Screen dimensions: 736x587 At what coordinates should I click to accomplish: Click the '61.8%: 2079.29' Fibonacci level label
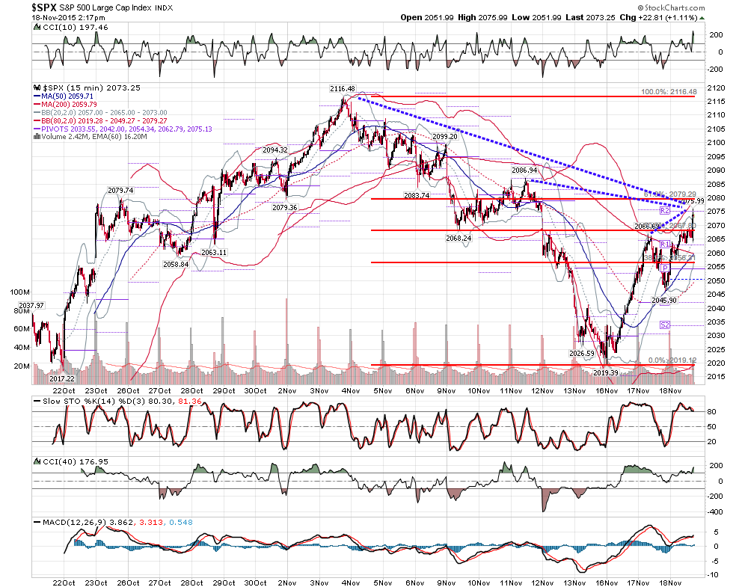tap(670, 194)
